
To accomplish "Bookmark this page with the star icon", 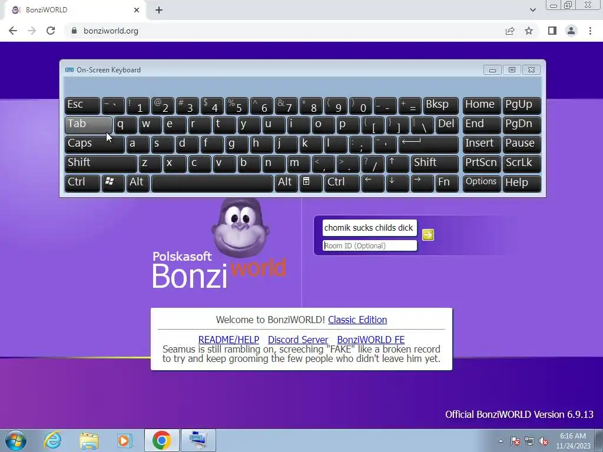I will pyautogui.click(x=529, y=31).
